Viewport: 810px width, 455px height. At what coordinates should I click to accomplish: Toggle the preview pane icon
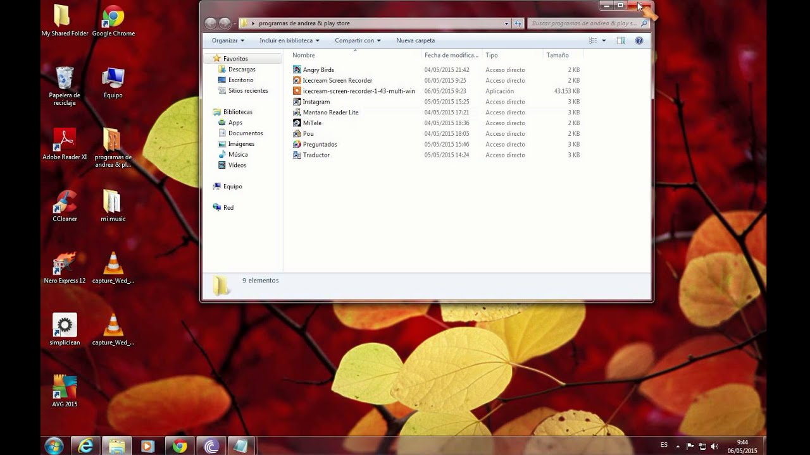point(621,40)
